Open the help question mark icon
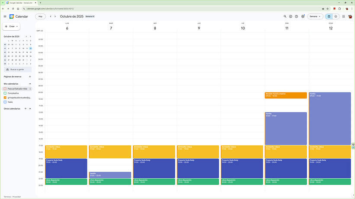 pyautogui.click(x=297, y=16)
